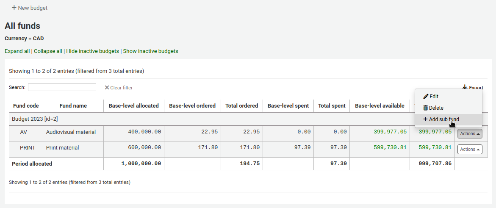Image resolution: width=496 pixels, height=208 pixels.
Task: Collapse all budget rows
Action: [x=48, y=51]
